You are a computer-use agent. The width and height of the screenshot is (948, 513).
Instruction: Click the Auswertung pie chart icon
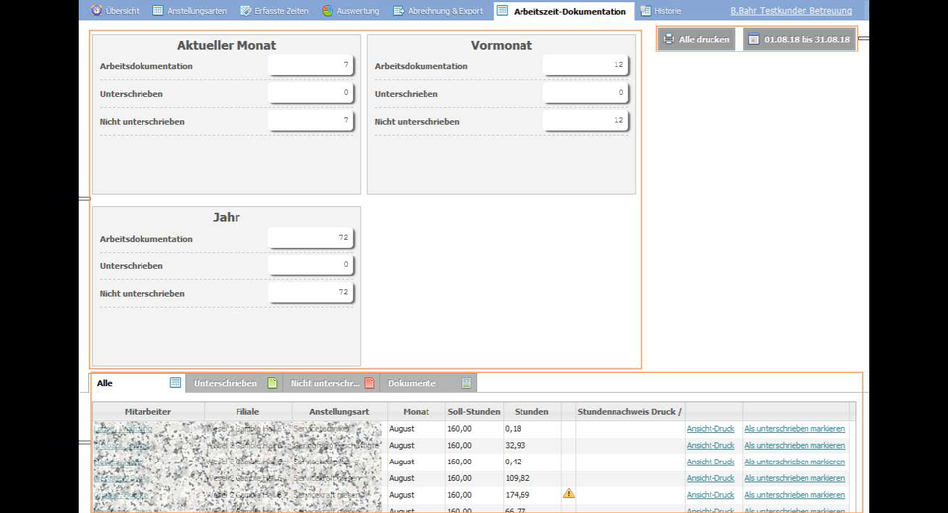(328, 10)
